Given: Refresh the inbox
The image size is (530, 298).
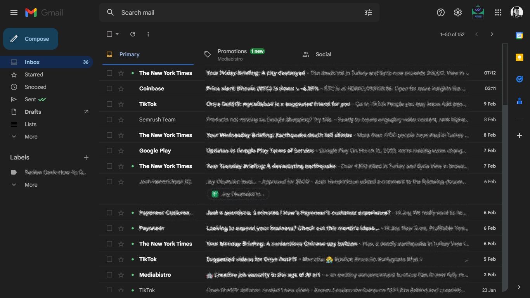Looking at the screenshot, I should click(132, 34).
